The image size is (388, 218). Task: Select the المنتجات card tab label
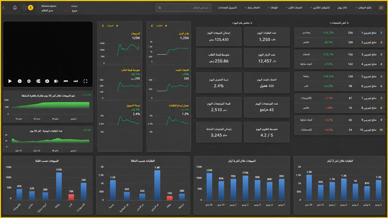click(110, 26)
